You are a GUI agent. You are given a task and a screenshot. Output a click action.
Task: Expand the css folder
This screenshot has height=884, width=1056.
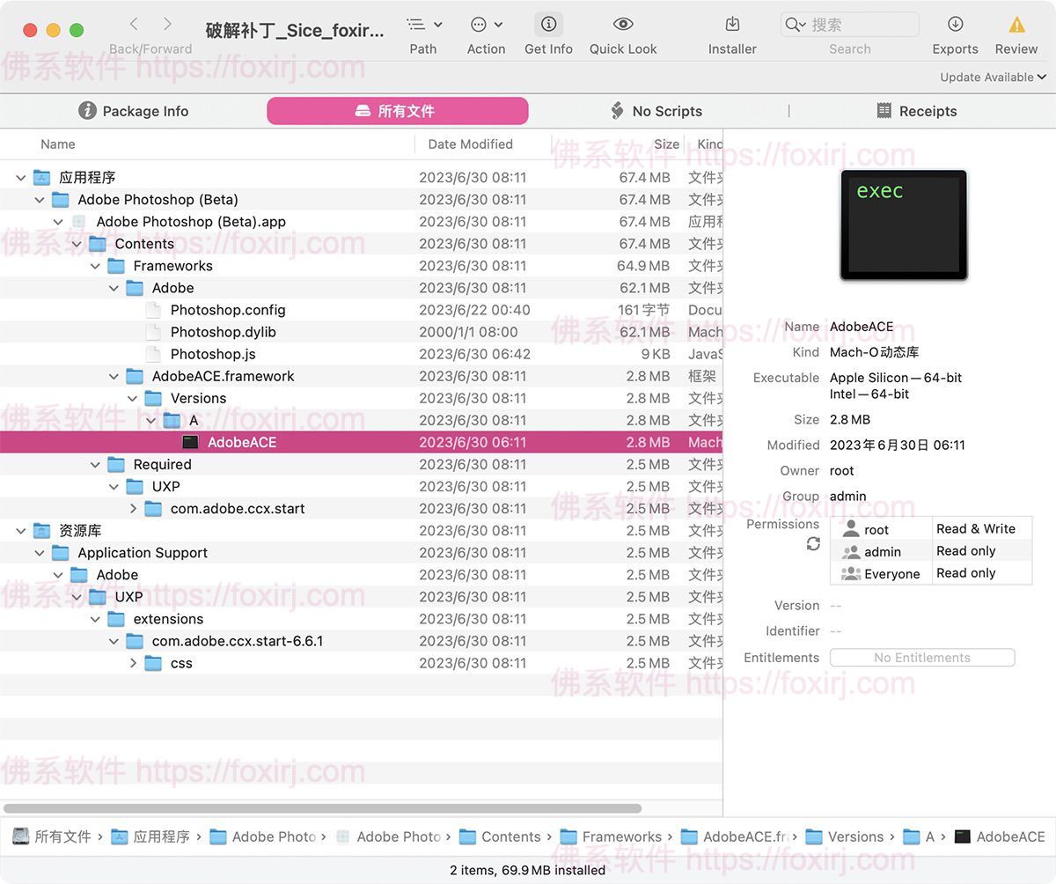pyautogui.click(x=134, y=663)
